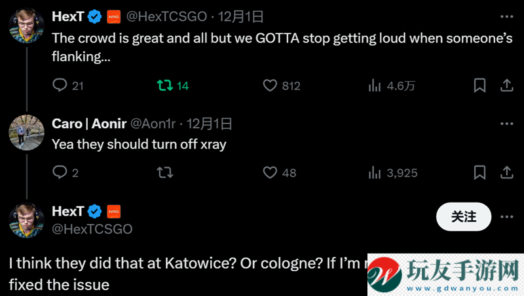Open Caro | Aonir profile name
The height and width of the screenshot is (296, 524).
tap(89, 123)
